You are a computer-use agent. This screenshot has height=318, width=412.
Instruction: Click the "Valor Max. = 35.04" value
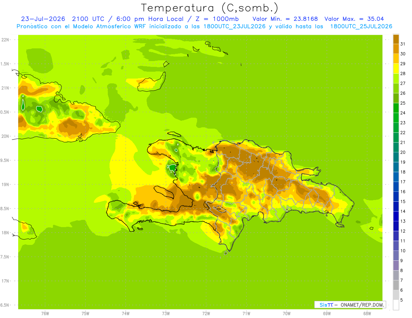click(354, 19)
